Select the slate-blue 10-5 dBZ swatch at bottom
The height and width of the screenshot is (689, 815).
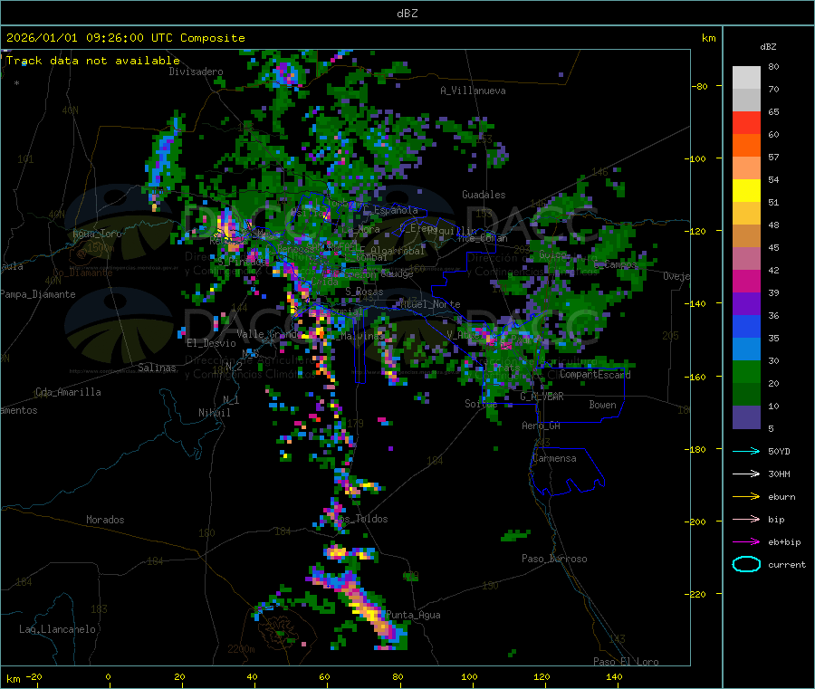tap(746, 417)
